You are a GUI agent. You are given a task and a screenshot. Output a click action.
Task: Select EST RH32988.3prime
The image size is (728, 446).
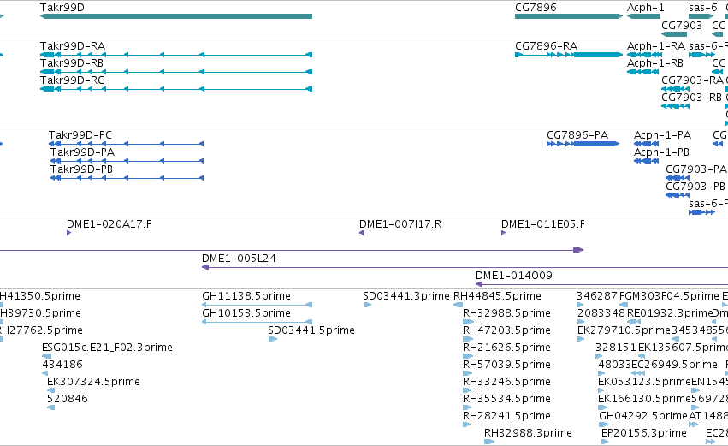coord(489,442)
